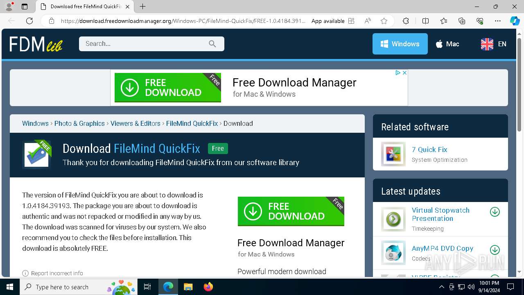Open 7 Quick Fix related software
Viewport: 524px width, 295px height.
(429, 150)
